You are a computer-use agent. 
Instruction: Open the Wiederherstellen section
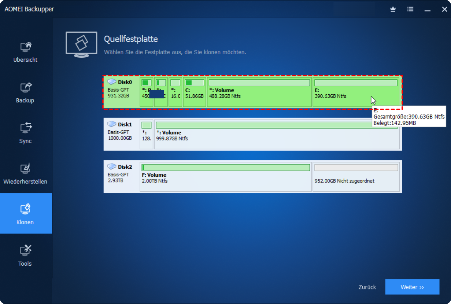pos(25,174)
